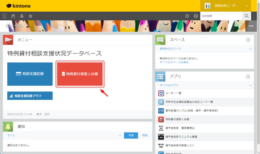Open the help question mark icon
260x154 pixels.
pyautogui.click(x=196, y=16)
